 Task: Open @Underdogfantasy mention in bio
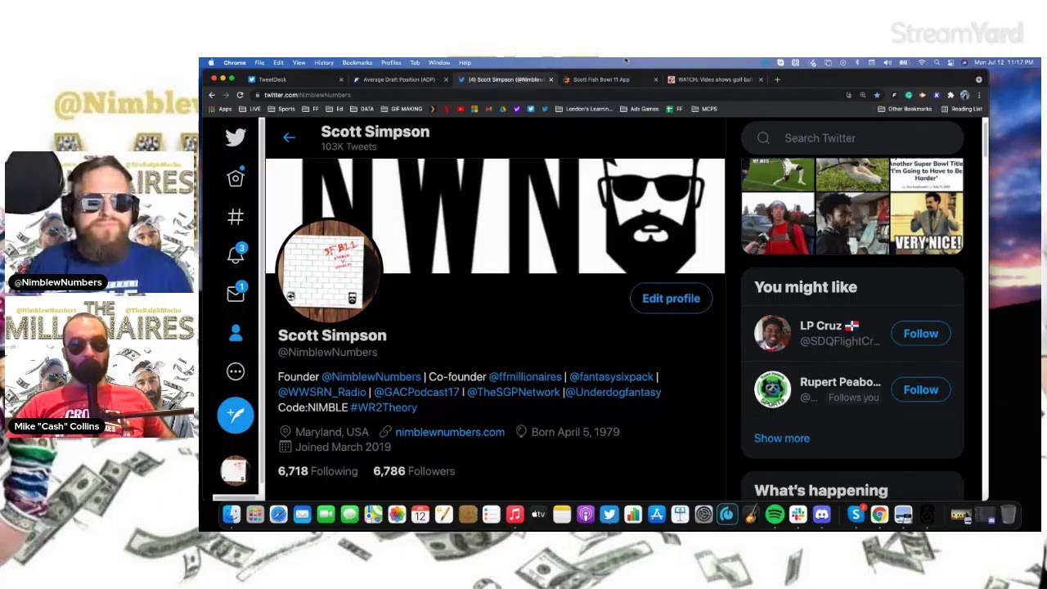[x=613, y=393]
